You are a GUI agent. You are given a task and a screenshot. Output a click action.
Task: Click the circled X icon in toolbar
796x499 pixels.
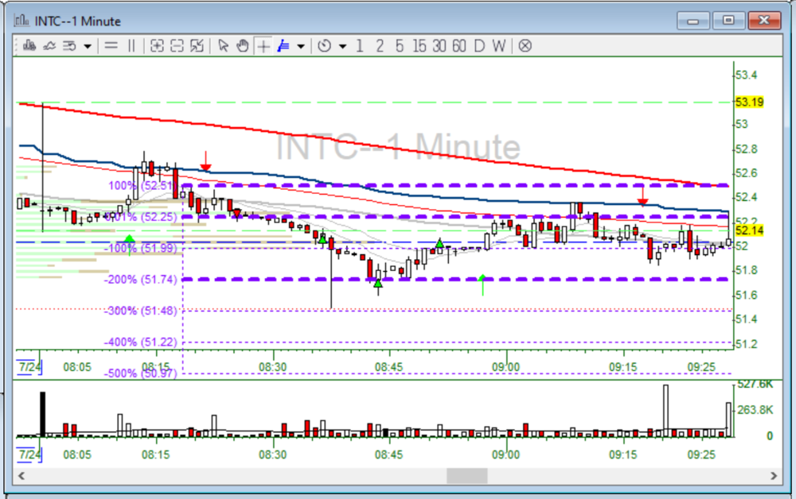[x=525, y=46]
